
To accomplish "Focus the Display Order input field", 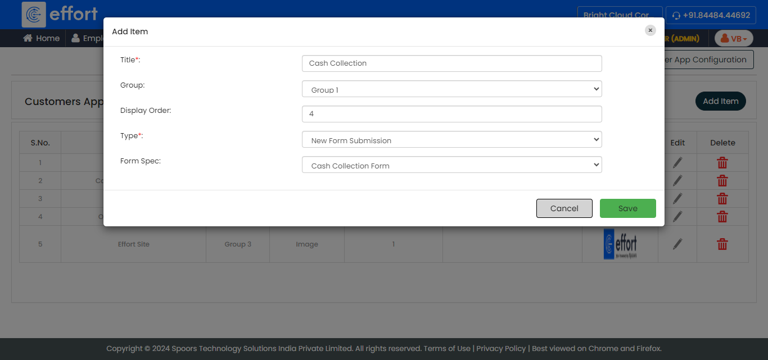I will coord(451,114).
